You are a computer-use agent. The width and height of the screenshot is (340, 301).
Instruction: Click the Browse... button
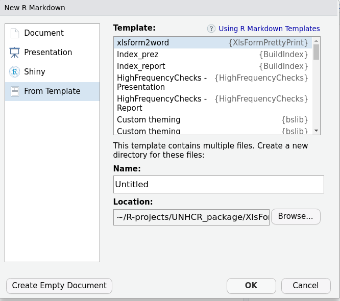[296, 216]
